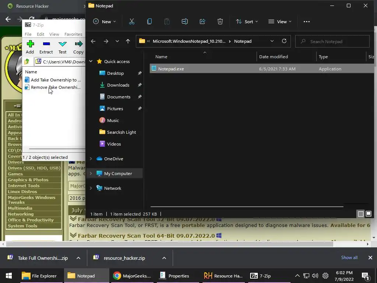Open Office & Productivity category link
Viewport: 377px width, 283px height.
point(31,220)
